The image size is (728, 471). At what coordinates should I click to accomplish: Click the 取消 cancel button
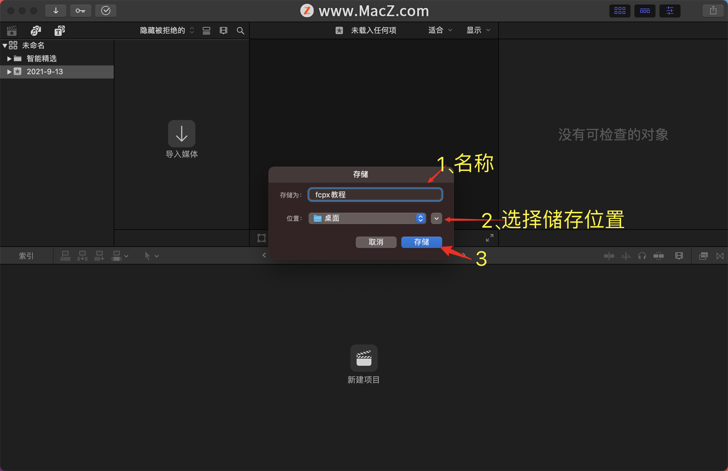pos(376,242)
